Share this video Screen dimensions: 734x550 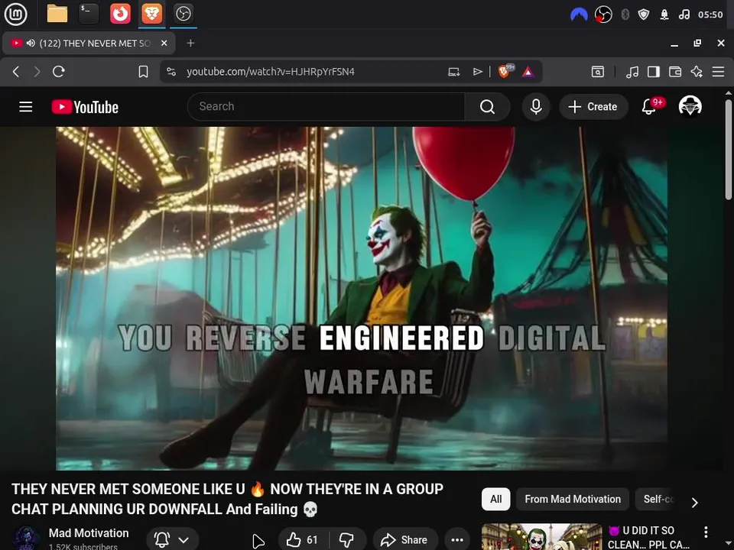click(405, 540)
